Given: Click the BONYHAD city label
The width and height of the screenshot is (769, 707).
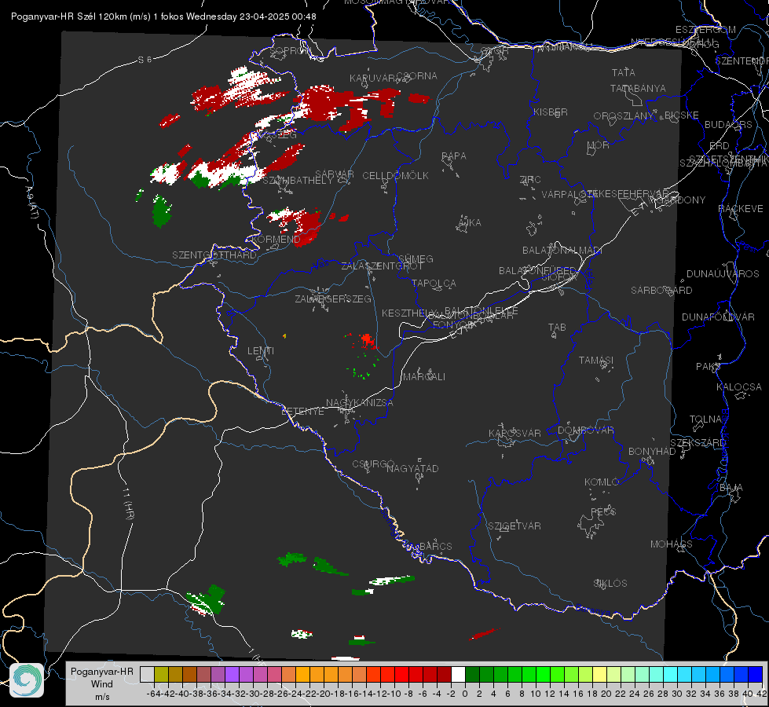Looking at the screenshot, I should coord(652,452).
